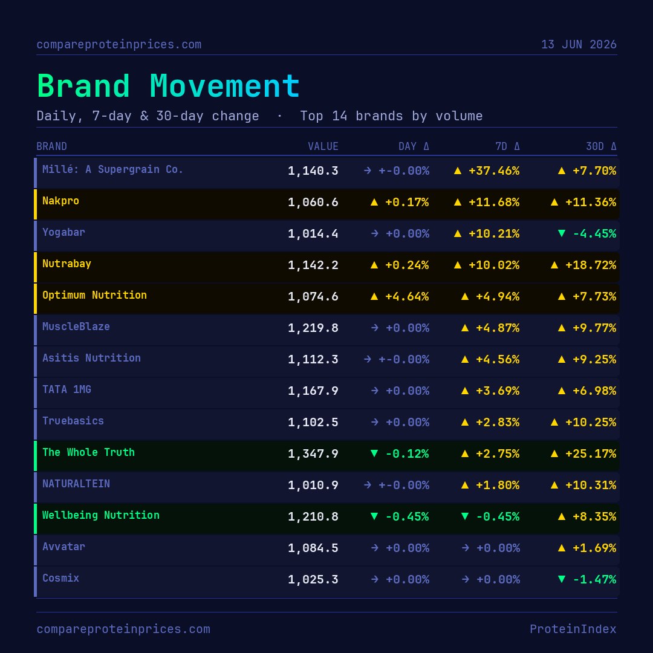Click Nakpro value 1,060.6
This screenshot has width=653, height=653.
pos(313,203)
